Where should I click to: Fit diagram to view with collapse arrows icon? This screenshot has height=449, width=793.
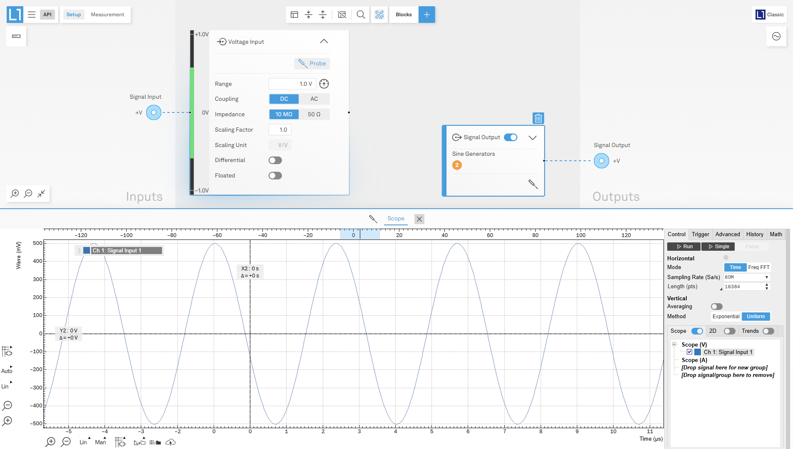(x=41, y=194)
